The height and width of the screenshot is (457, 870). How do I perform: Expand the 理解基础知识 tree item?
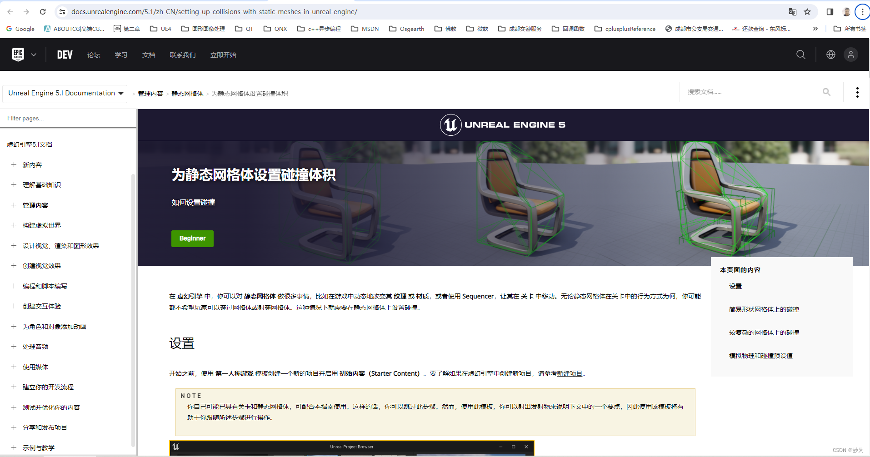point(14,185)
